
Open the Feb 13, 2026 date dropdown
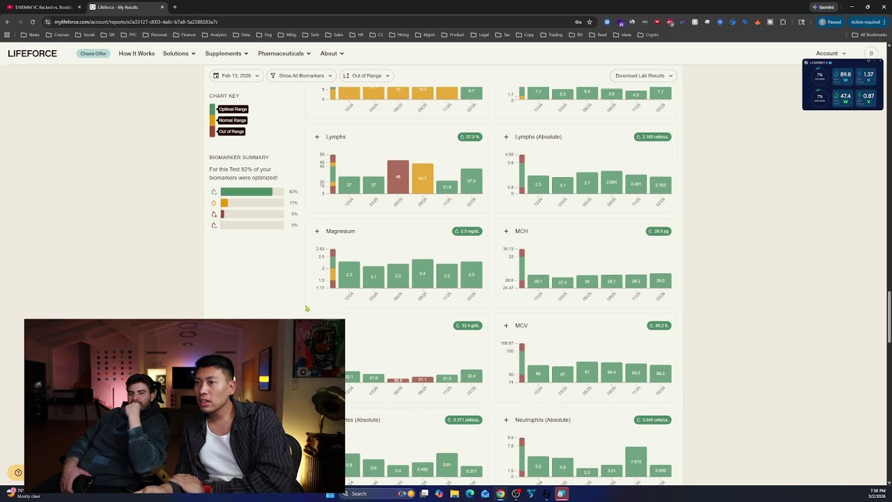coord(236,75)
